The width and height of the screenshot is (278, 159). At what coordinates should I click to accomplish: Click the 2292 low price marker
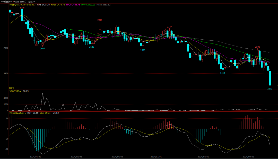(x=270, y=89)
